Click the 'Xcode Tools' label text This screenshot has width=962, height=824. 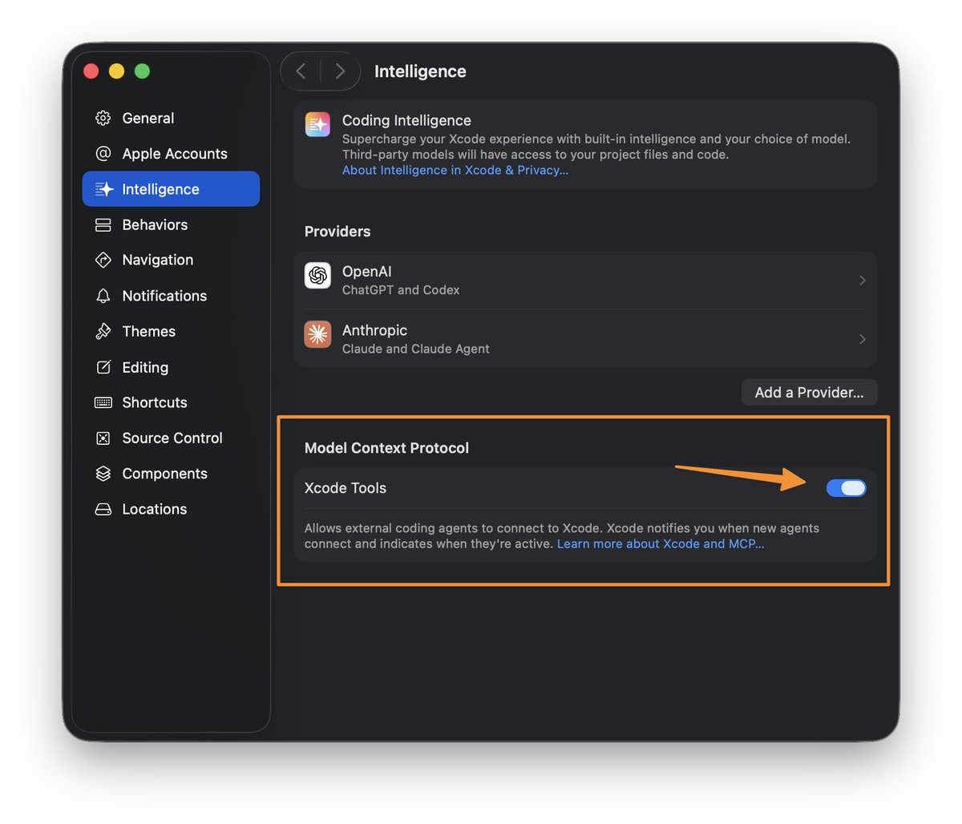click(346, 488)
